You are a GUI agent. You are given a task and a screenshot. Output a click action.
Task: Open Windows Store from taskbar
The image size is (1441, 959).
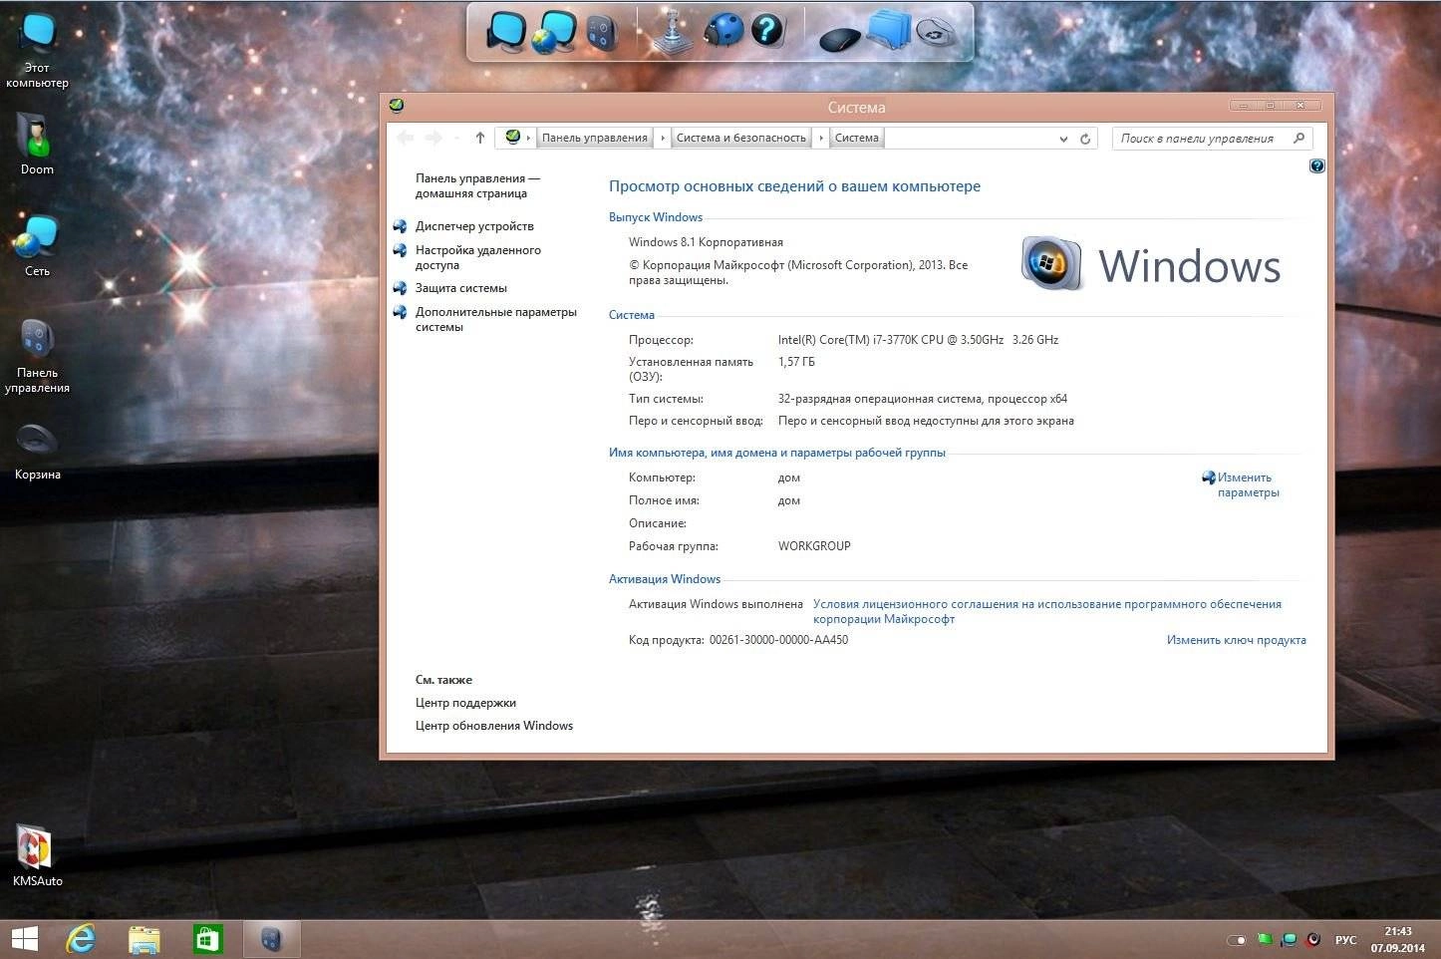point(207,939)
